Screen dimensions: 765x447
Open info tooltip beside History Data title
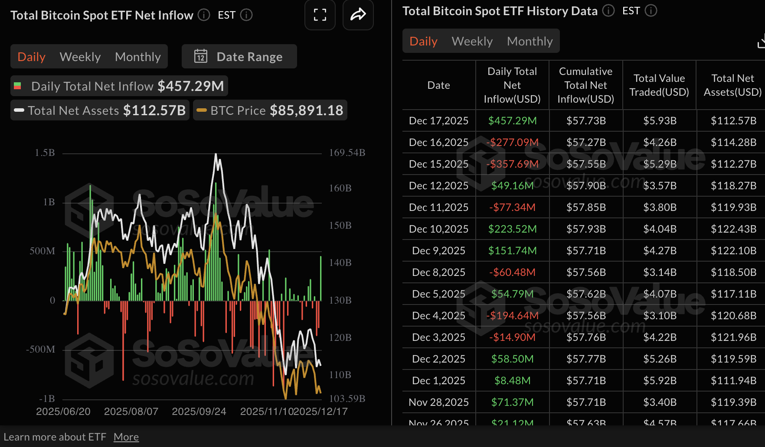[608, 11]
